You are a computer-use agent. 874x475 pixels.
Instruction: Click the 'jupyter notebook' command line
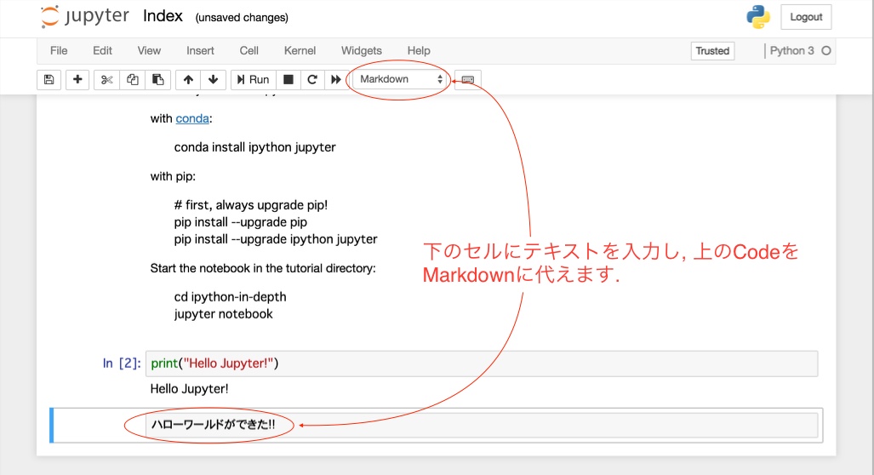[224, 314]
